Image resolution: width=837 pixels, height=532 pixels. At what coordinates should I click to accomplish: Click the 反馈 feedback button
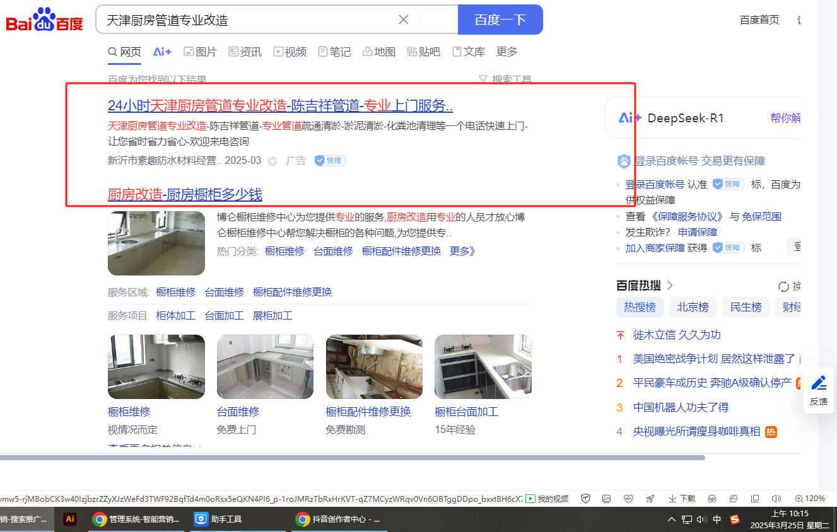819,391
